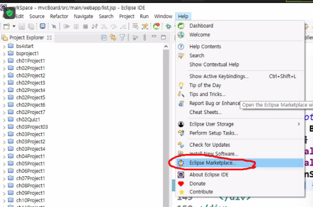
Task: Expand the ch02Quiz1 project
Action: [4, 120]
